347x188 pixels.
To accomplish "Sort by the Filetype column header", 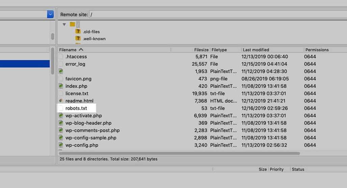I will point(219,50).
